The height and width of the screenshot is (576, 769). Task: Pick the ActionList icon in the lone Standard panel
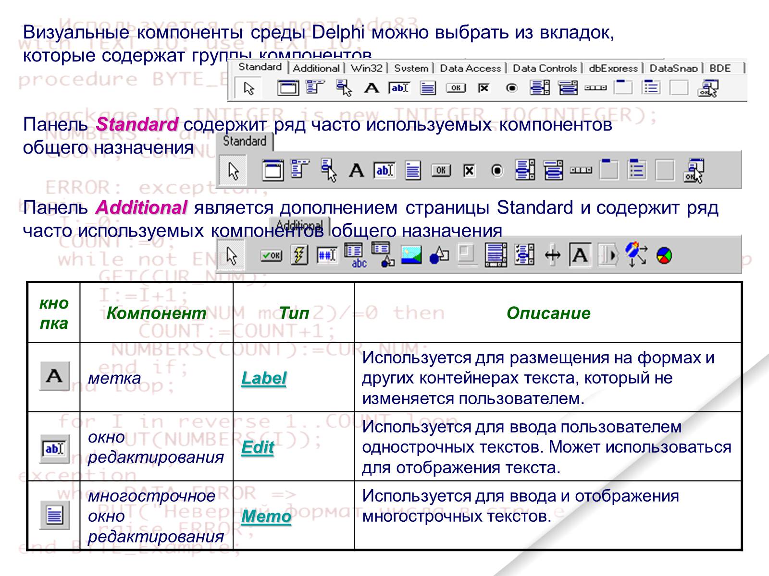pyautogui.click(x=693, y=170)
